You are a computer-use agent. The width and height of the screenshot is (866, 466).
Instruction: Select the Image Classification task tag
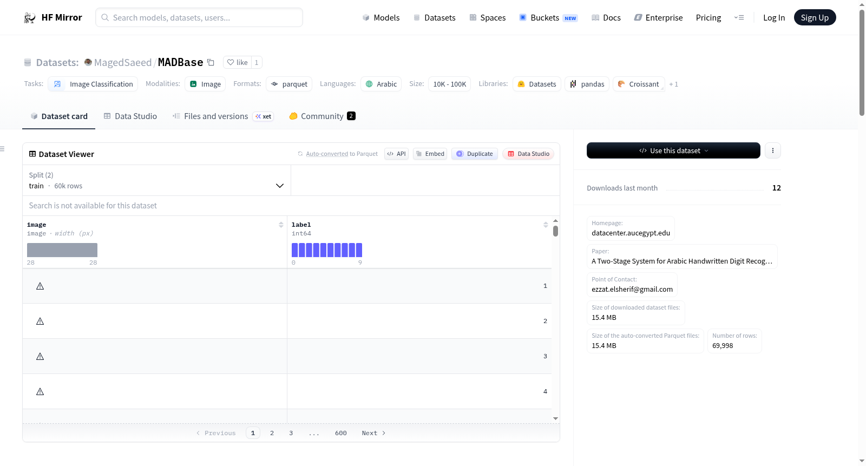click(x=93, y=84)
